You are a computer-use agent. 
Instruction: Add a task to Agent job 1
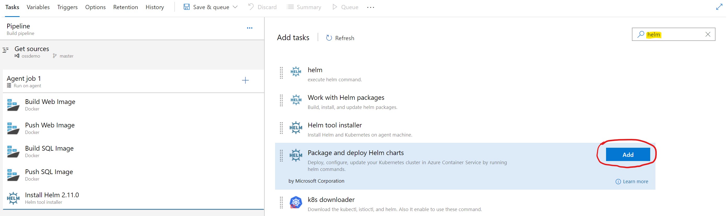(x=245, y=80)
